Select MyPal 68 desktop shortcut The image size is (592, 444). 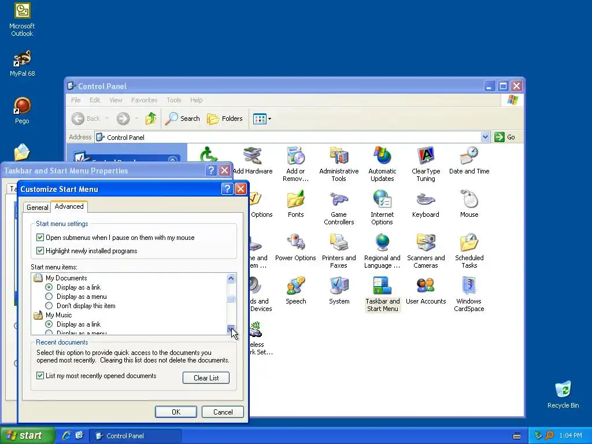pyautogui.click(x=23, y=64)
